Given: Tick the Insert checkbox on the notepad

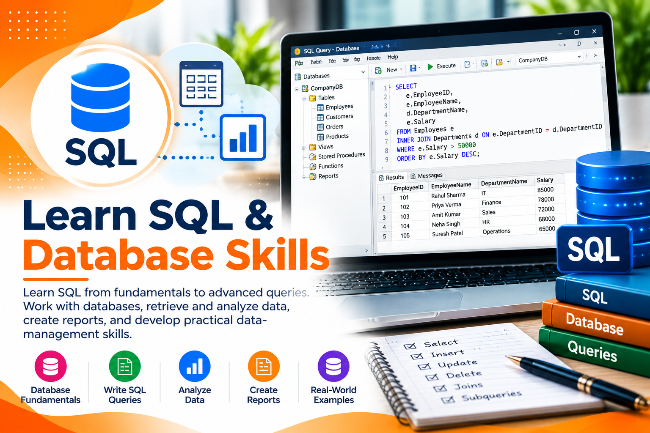Looking at the screenshot, I should [x=417, y=356].
